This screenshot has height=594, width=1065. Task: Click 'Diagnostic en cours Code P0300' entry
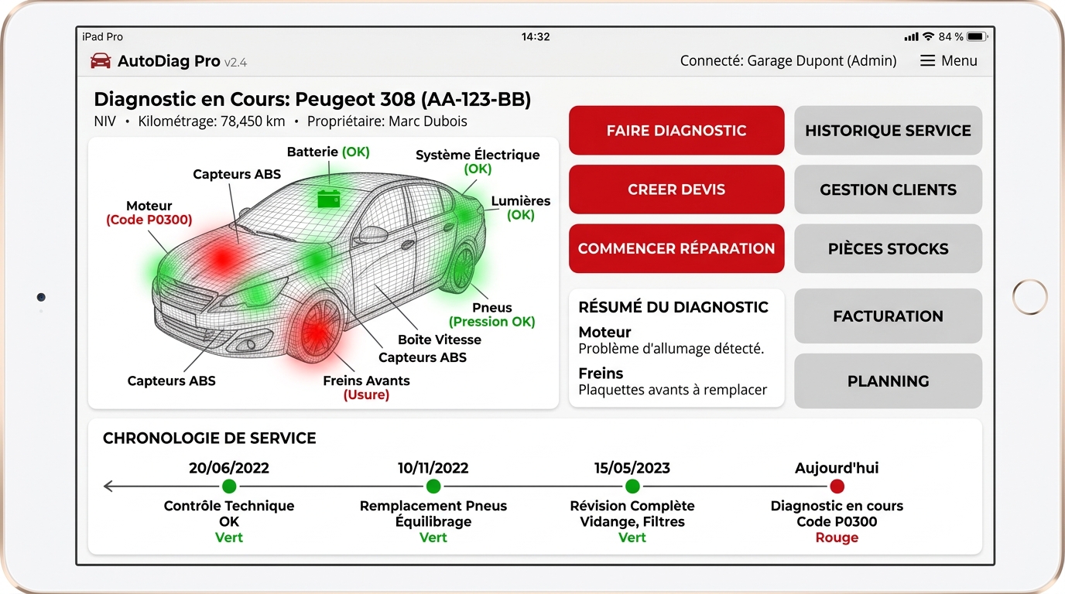[837, 514]
